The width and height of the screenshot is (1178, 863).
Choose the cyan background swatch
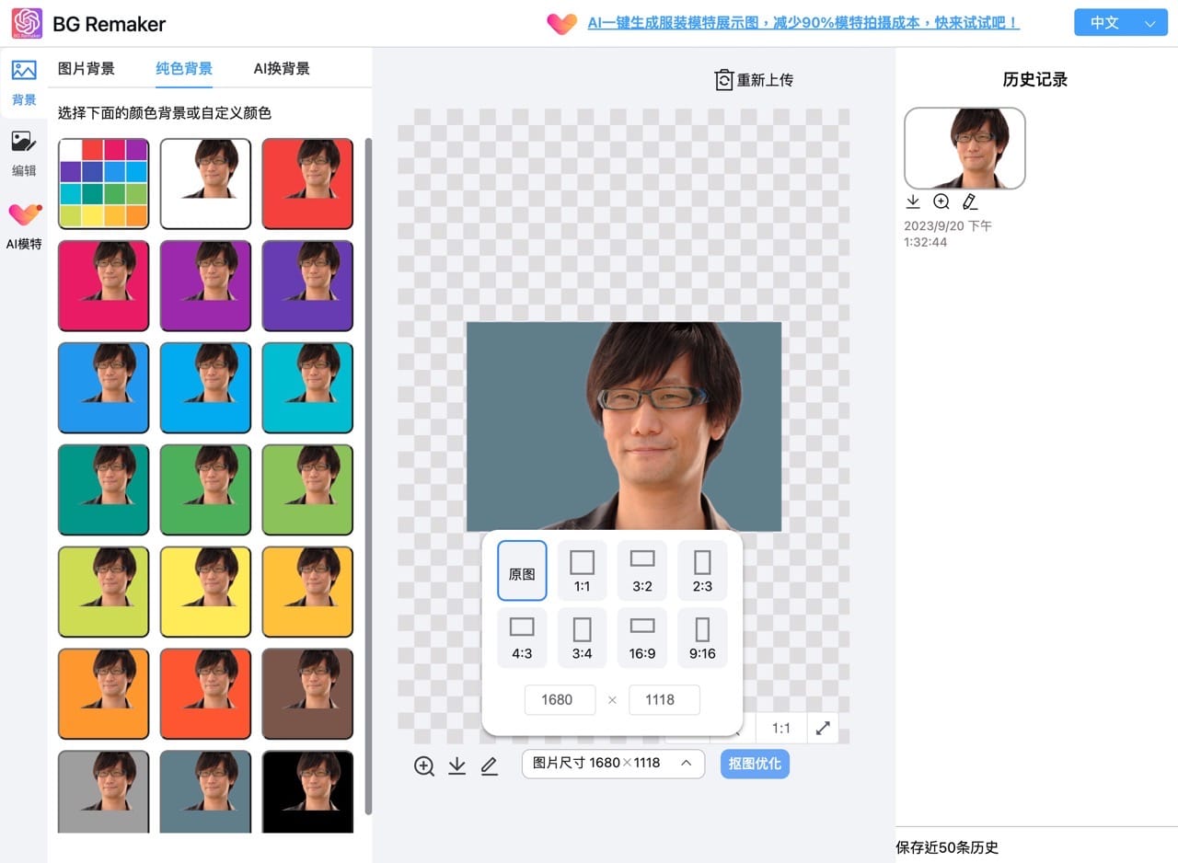(307, 387)
